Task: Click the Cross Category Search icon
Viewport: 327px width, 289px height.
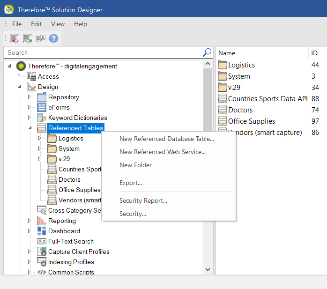Action: [42, 210]
